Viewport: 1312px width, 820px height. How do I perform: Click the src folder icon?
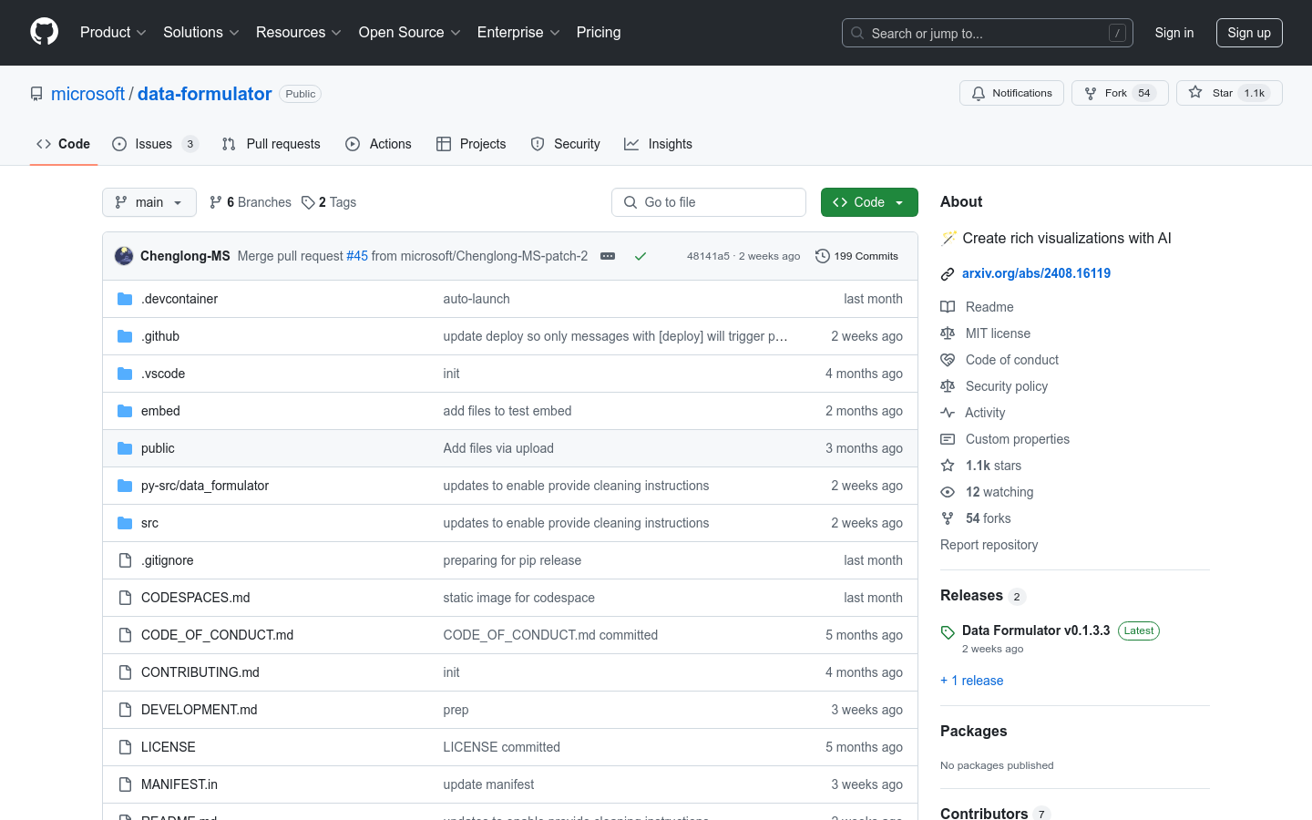[125, 523]
